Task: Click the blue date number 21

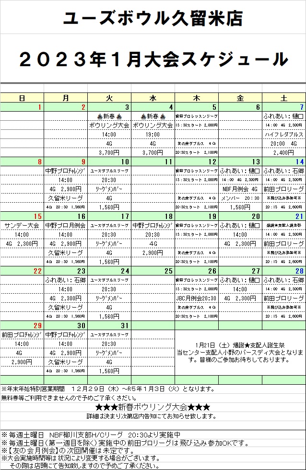Action: point(300,217)
